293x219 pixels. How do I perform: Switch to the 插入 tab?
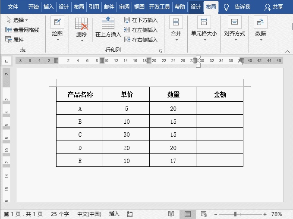click(x=49, y=7)
